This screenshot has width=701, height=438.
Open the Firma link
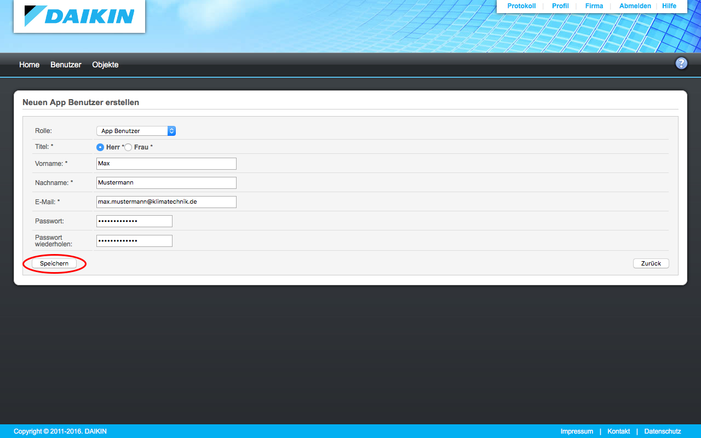[x=594, y=6]
